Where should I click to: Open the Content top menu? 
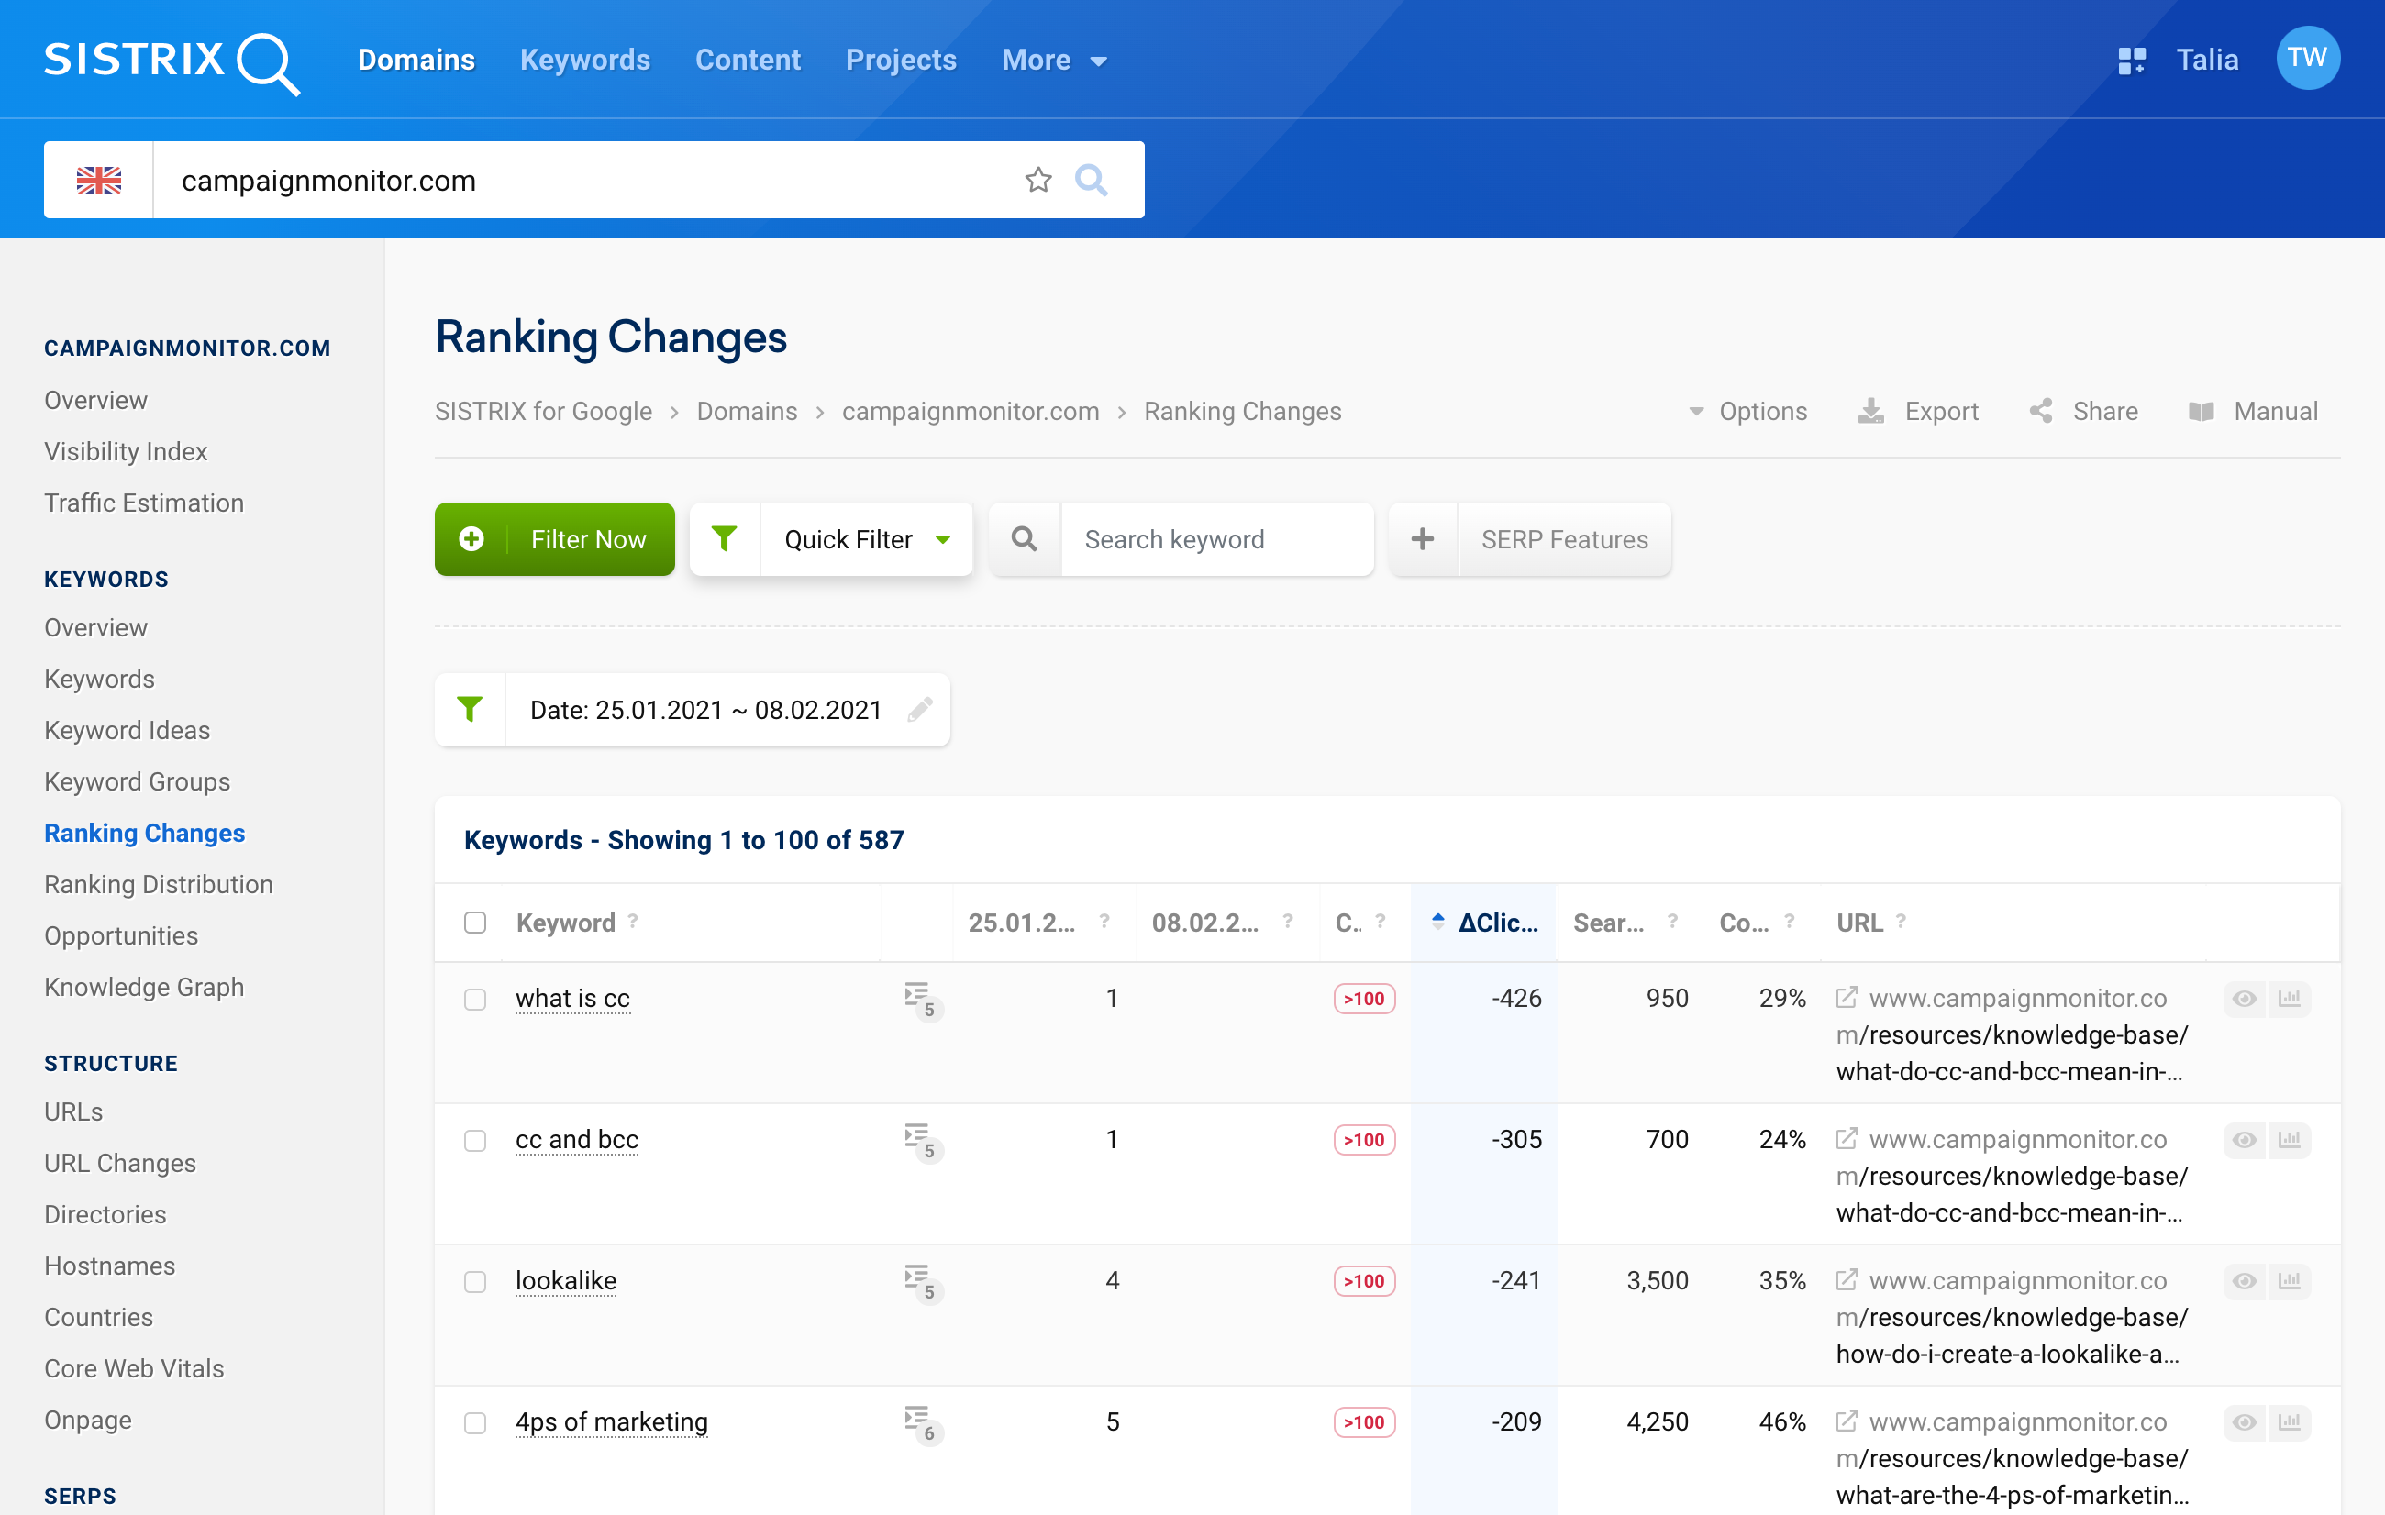click(748, 61)
